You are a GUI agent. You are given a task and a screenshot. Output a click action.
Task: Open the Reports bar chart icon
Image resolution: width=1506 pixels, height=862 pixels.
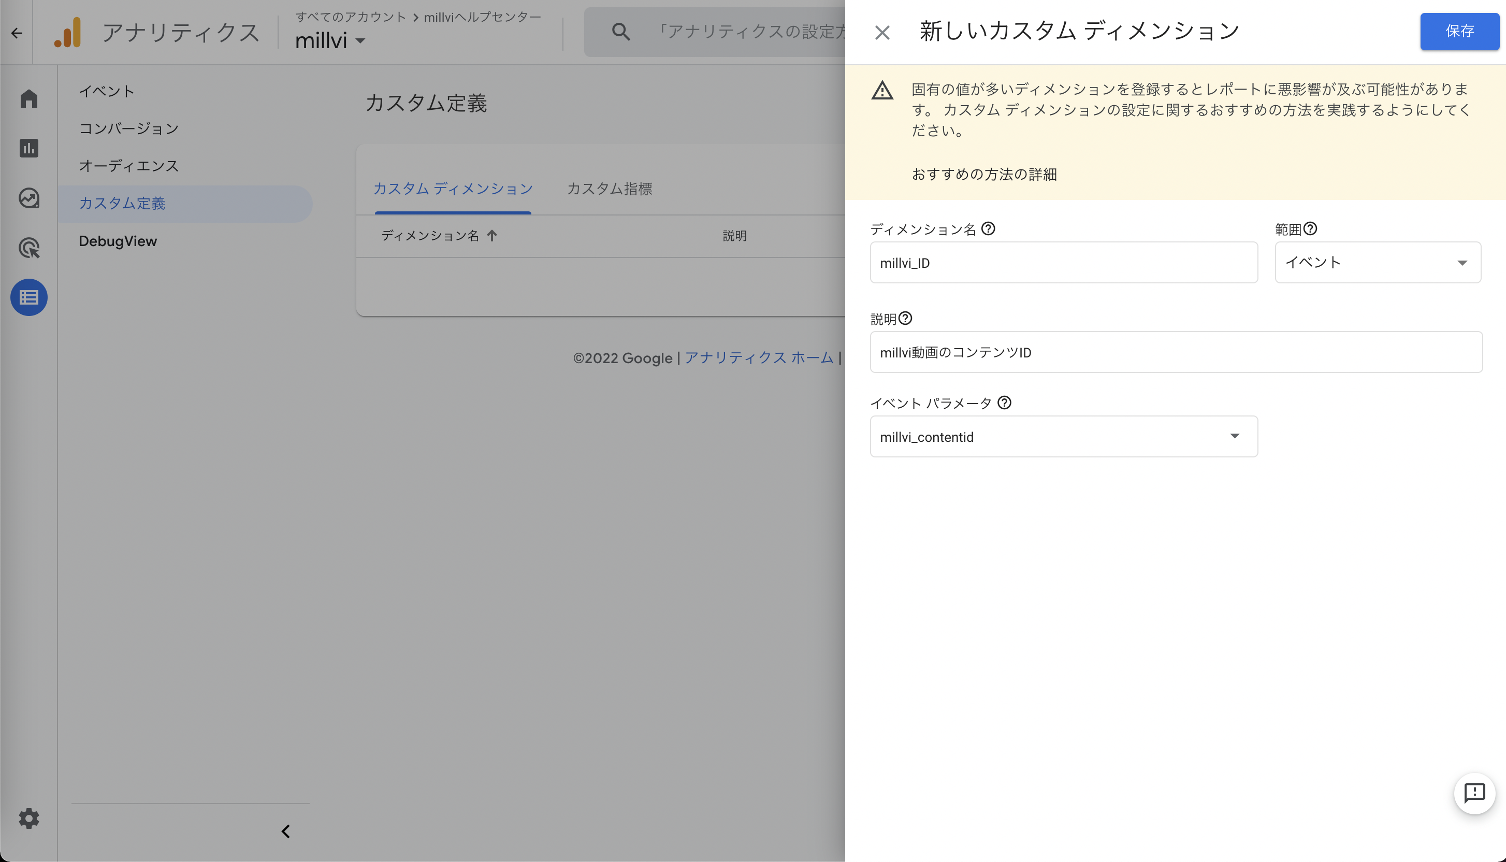28,148
